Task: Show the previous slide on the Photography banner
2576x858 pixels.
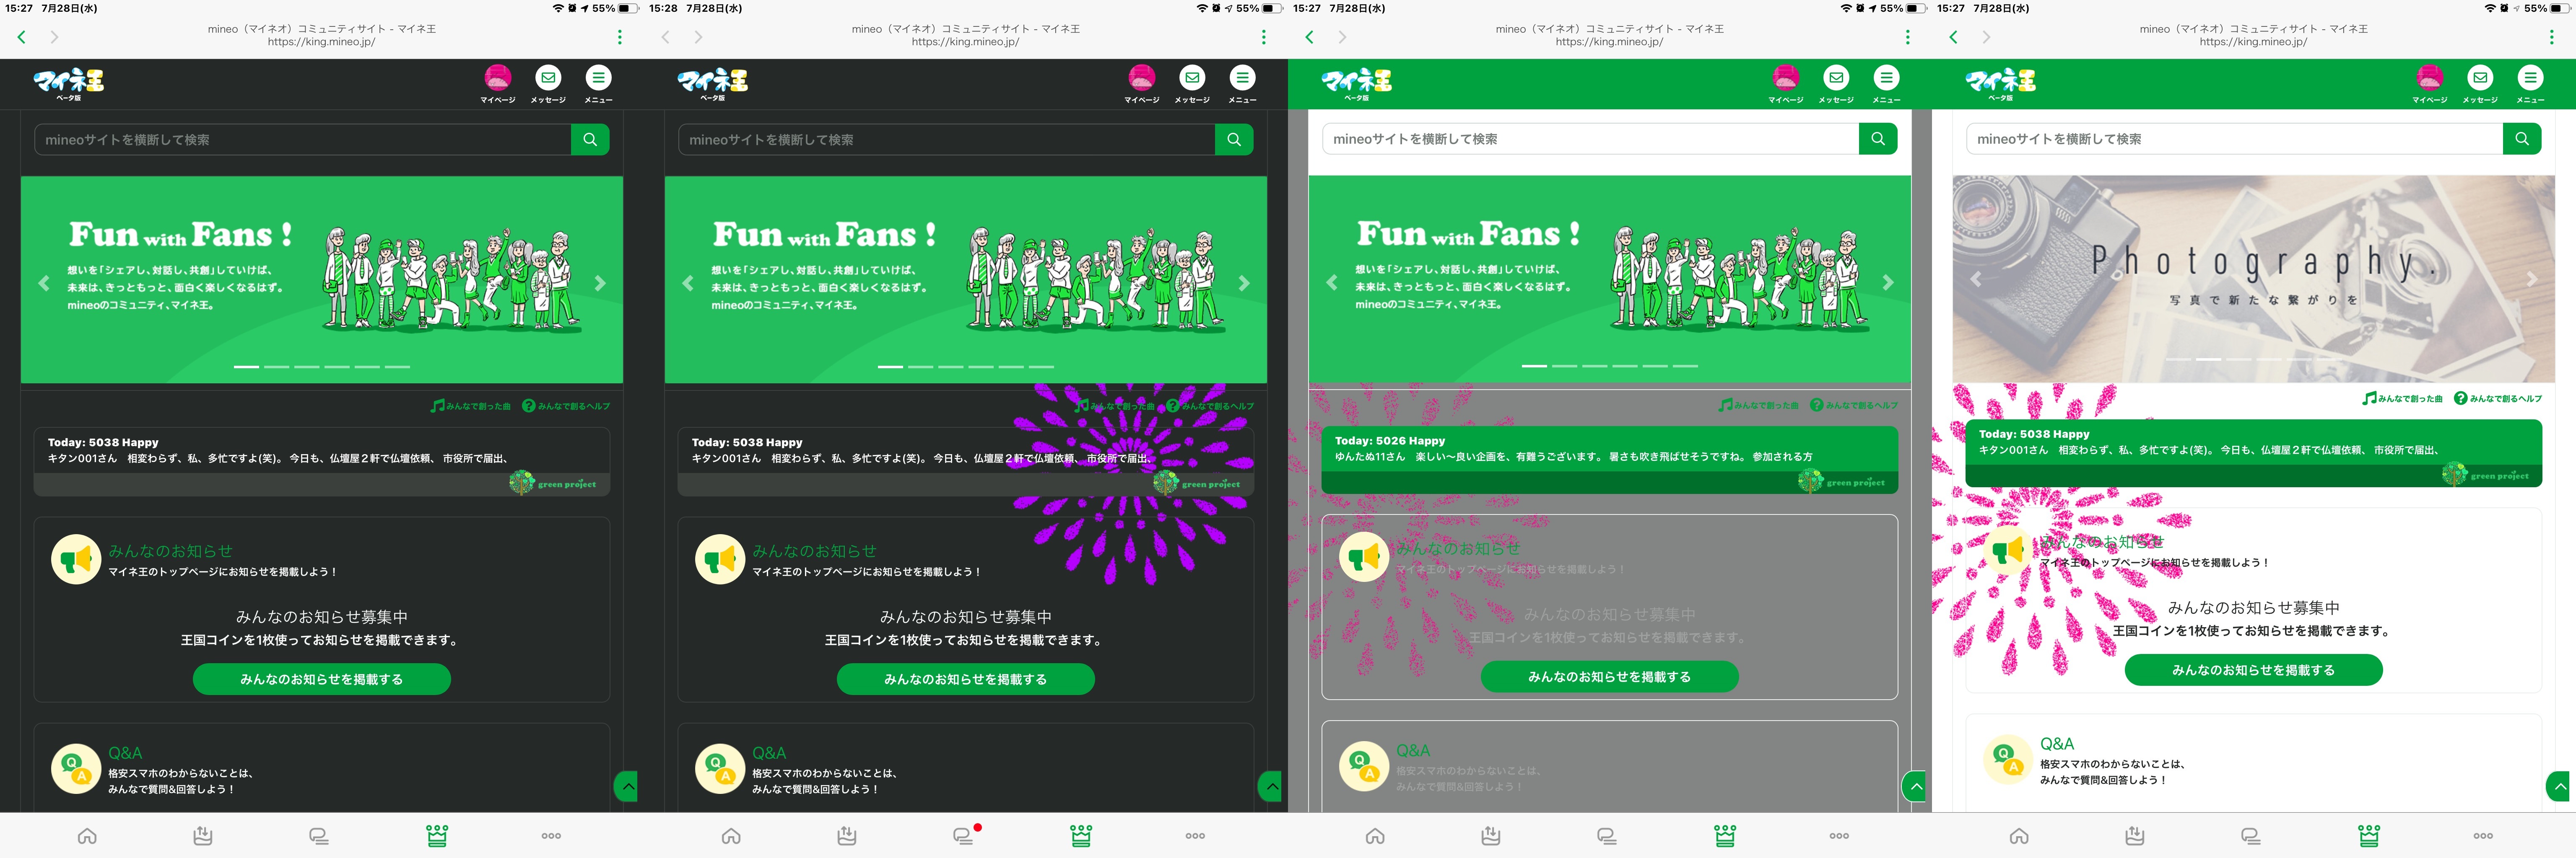Action: click(1975, 280)
